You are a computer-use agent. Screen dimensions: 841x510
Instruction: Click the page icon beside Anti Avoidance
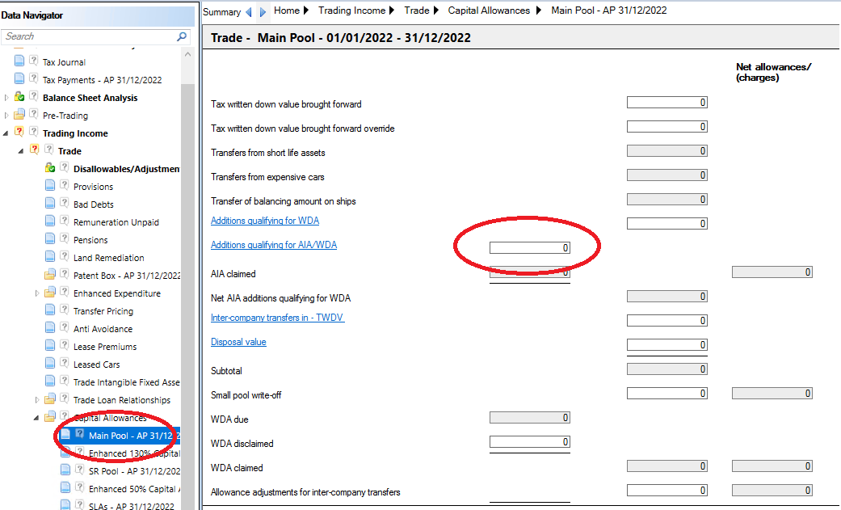pyautogui.click(x=50, y=327)
